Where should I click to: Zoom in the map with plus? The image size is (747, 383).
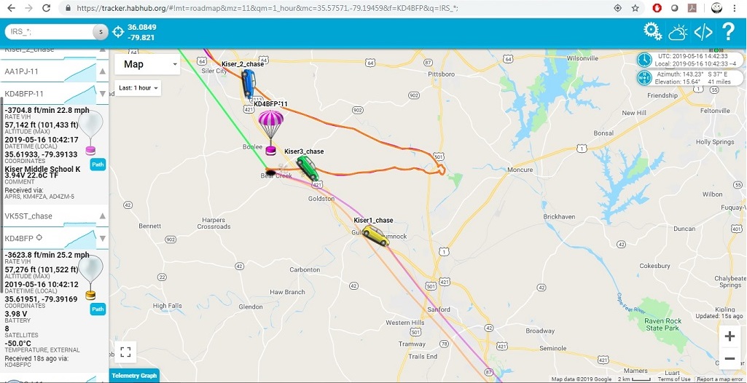tap(730, 336)
